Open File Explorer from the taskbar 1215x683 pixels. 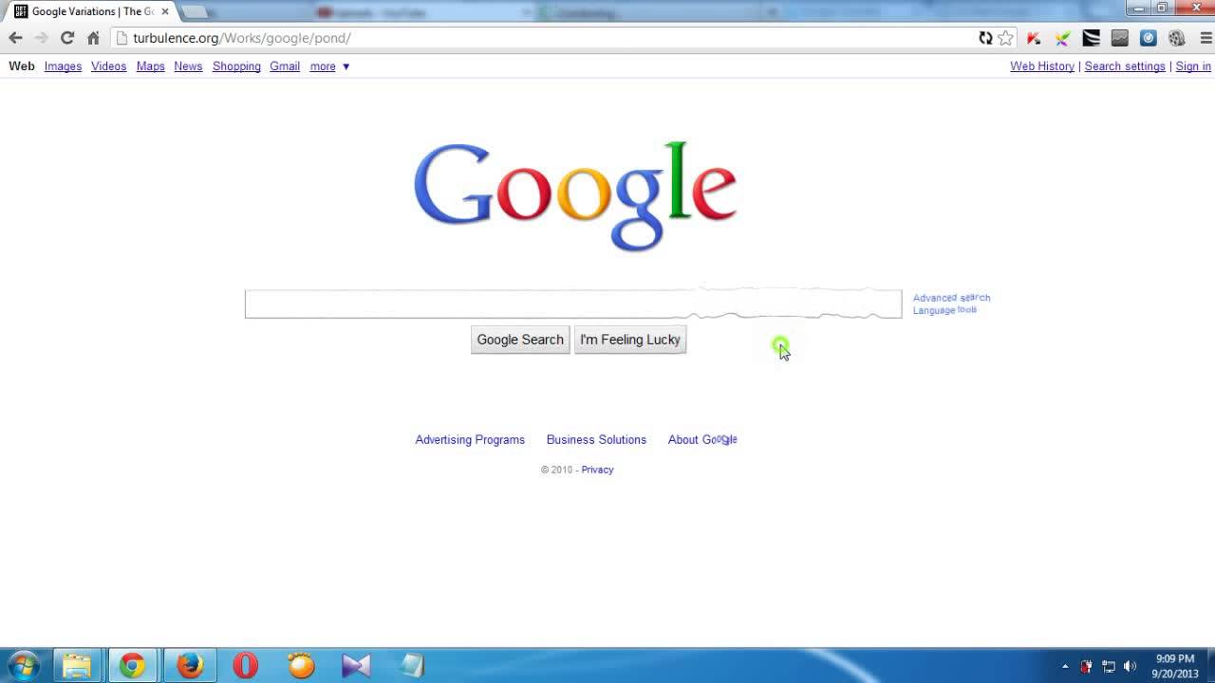click(77, 665)
